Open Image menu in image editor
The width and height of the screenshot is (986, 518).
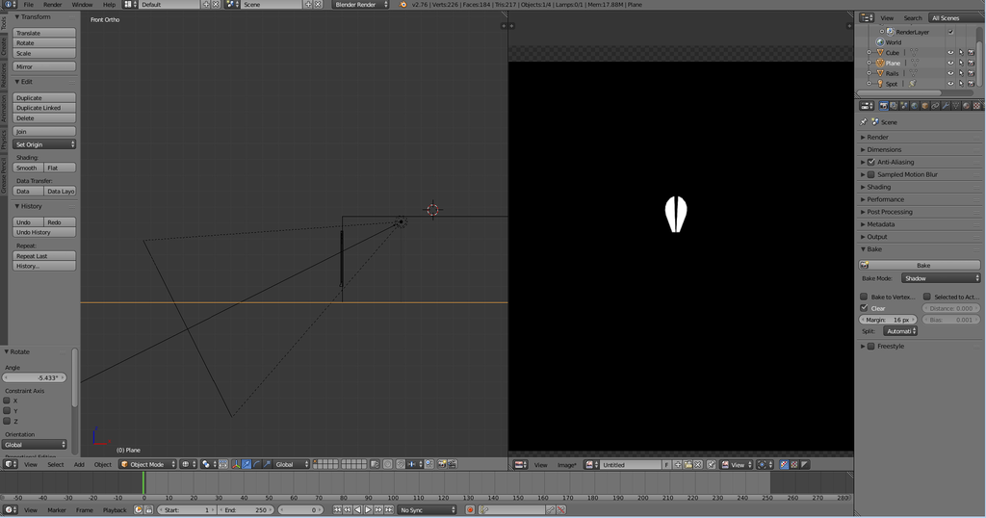(x=566, y=465)
